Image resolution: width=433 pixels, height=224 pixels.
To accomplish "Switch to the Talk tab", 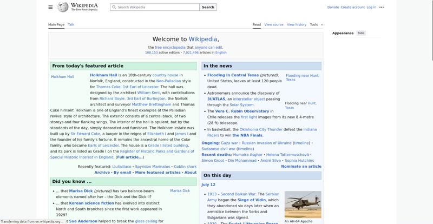I will 71,24.
